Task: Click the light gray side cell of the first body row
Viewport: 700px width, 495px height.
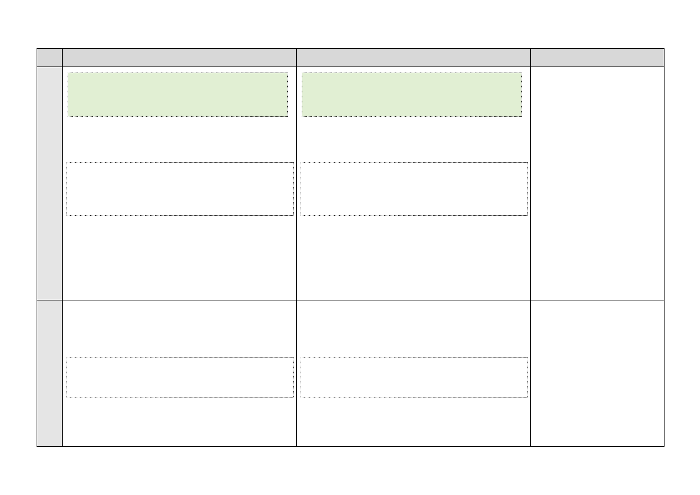Action: click(49, 183)
